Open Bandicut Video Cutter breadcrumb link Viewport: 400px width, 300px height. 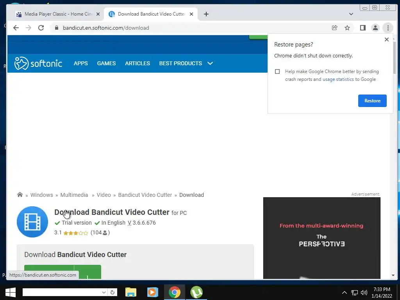click(x=145, y=195)
